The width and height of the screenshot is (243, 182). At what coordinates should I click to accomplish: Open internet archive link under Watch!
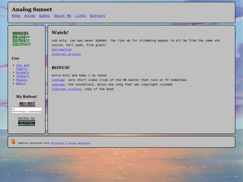click(x=66, y=54)
